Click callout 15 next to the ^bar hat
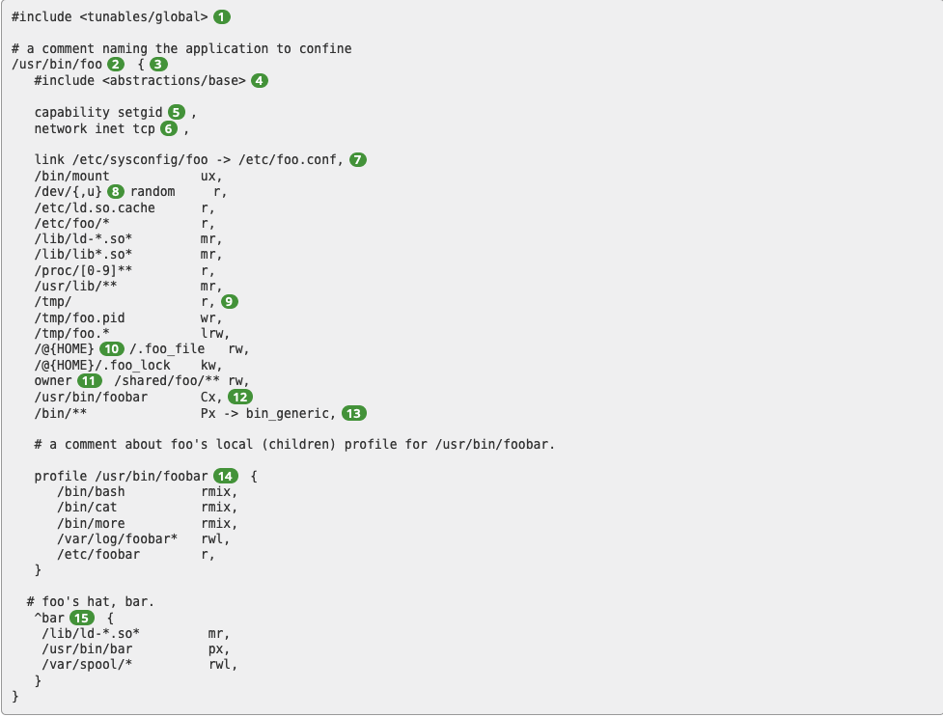This screenshot has width=943, height=717. click(82, 618)
